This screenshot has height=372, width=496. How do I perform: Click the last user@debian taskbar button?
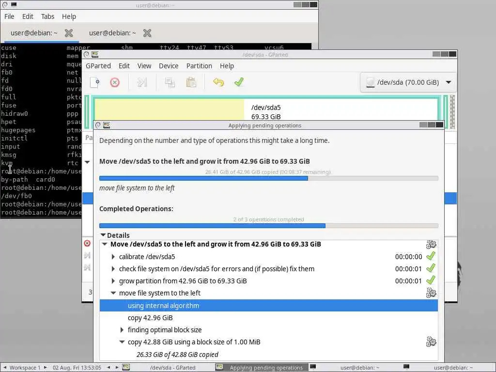pyautogui.click(x=448, y=368)
